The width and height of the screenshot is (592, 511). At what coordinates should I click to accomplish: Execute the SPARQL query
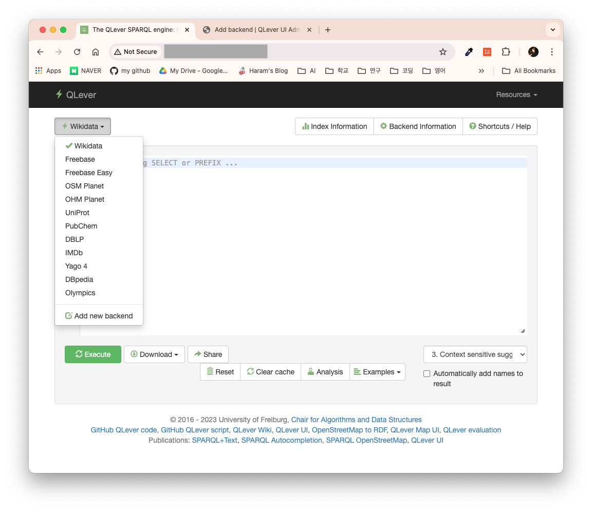(92, 354)
